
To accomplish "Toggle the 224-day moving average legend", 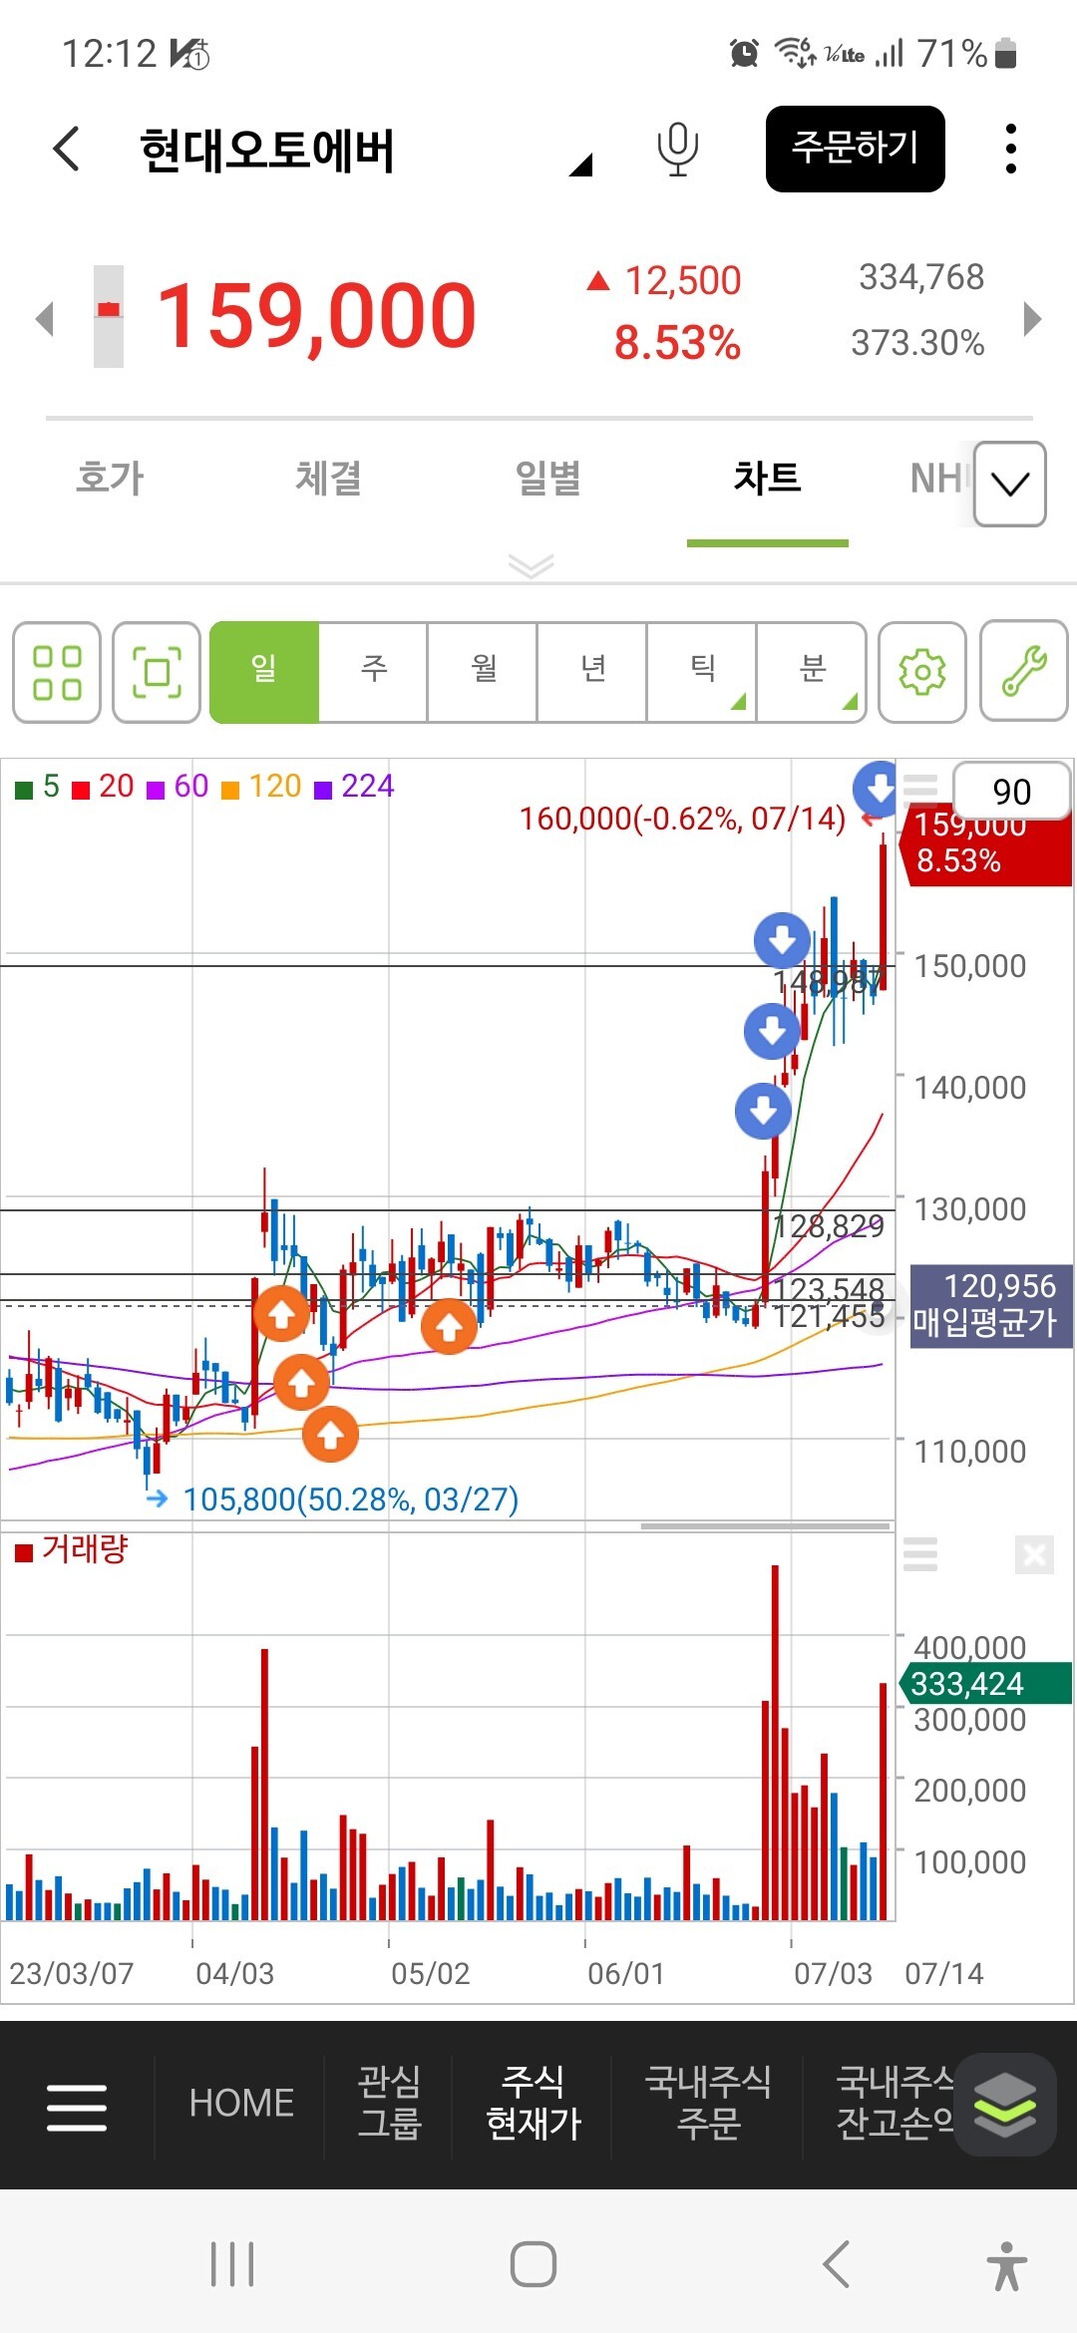I will (x=355, y=787).
